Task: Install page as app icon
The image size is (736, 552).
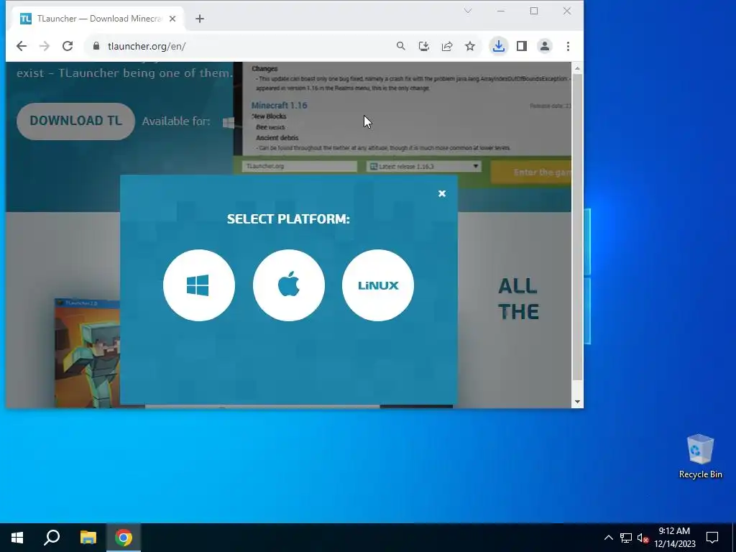Action: tap(424, 46)
